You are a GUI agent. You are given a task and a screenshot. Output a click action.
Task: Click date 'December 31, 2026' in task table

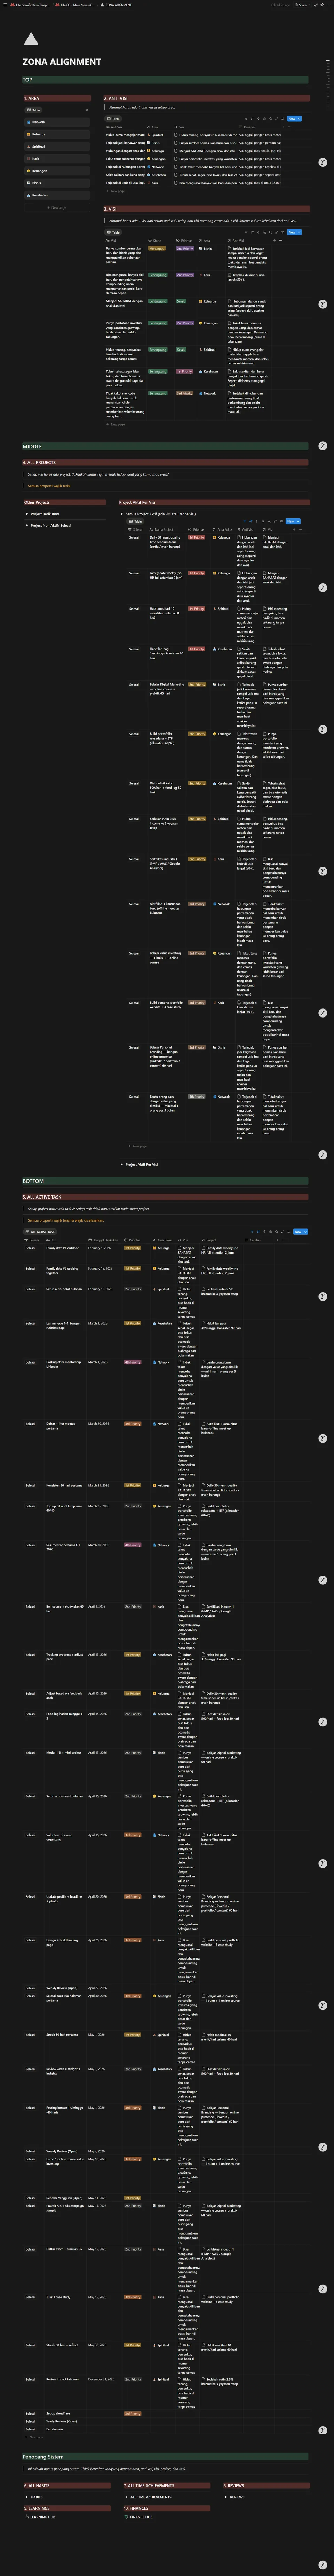point(101,2379)
